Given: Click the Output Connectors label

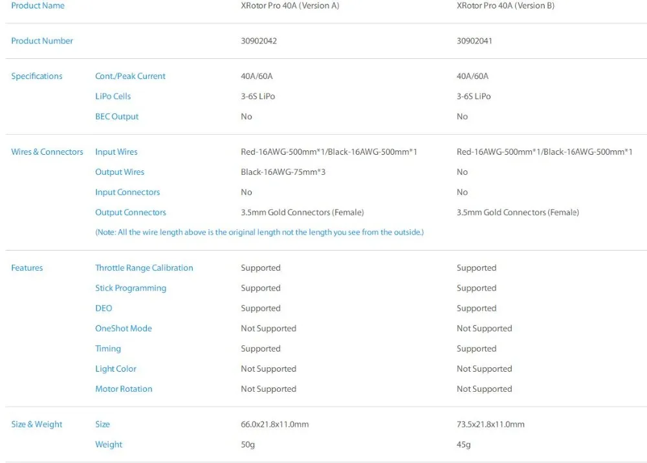Looking at the screenshot, I should pyautogui.click(x=131, y=212).
